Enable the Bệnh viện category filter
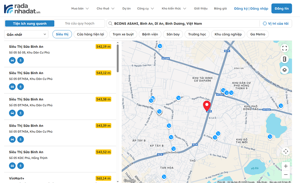This screenshot has height=183, width=300. [150, 34]
